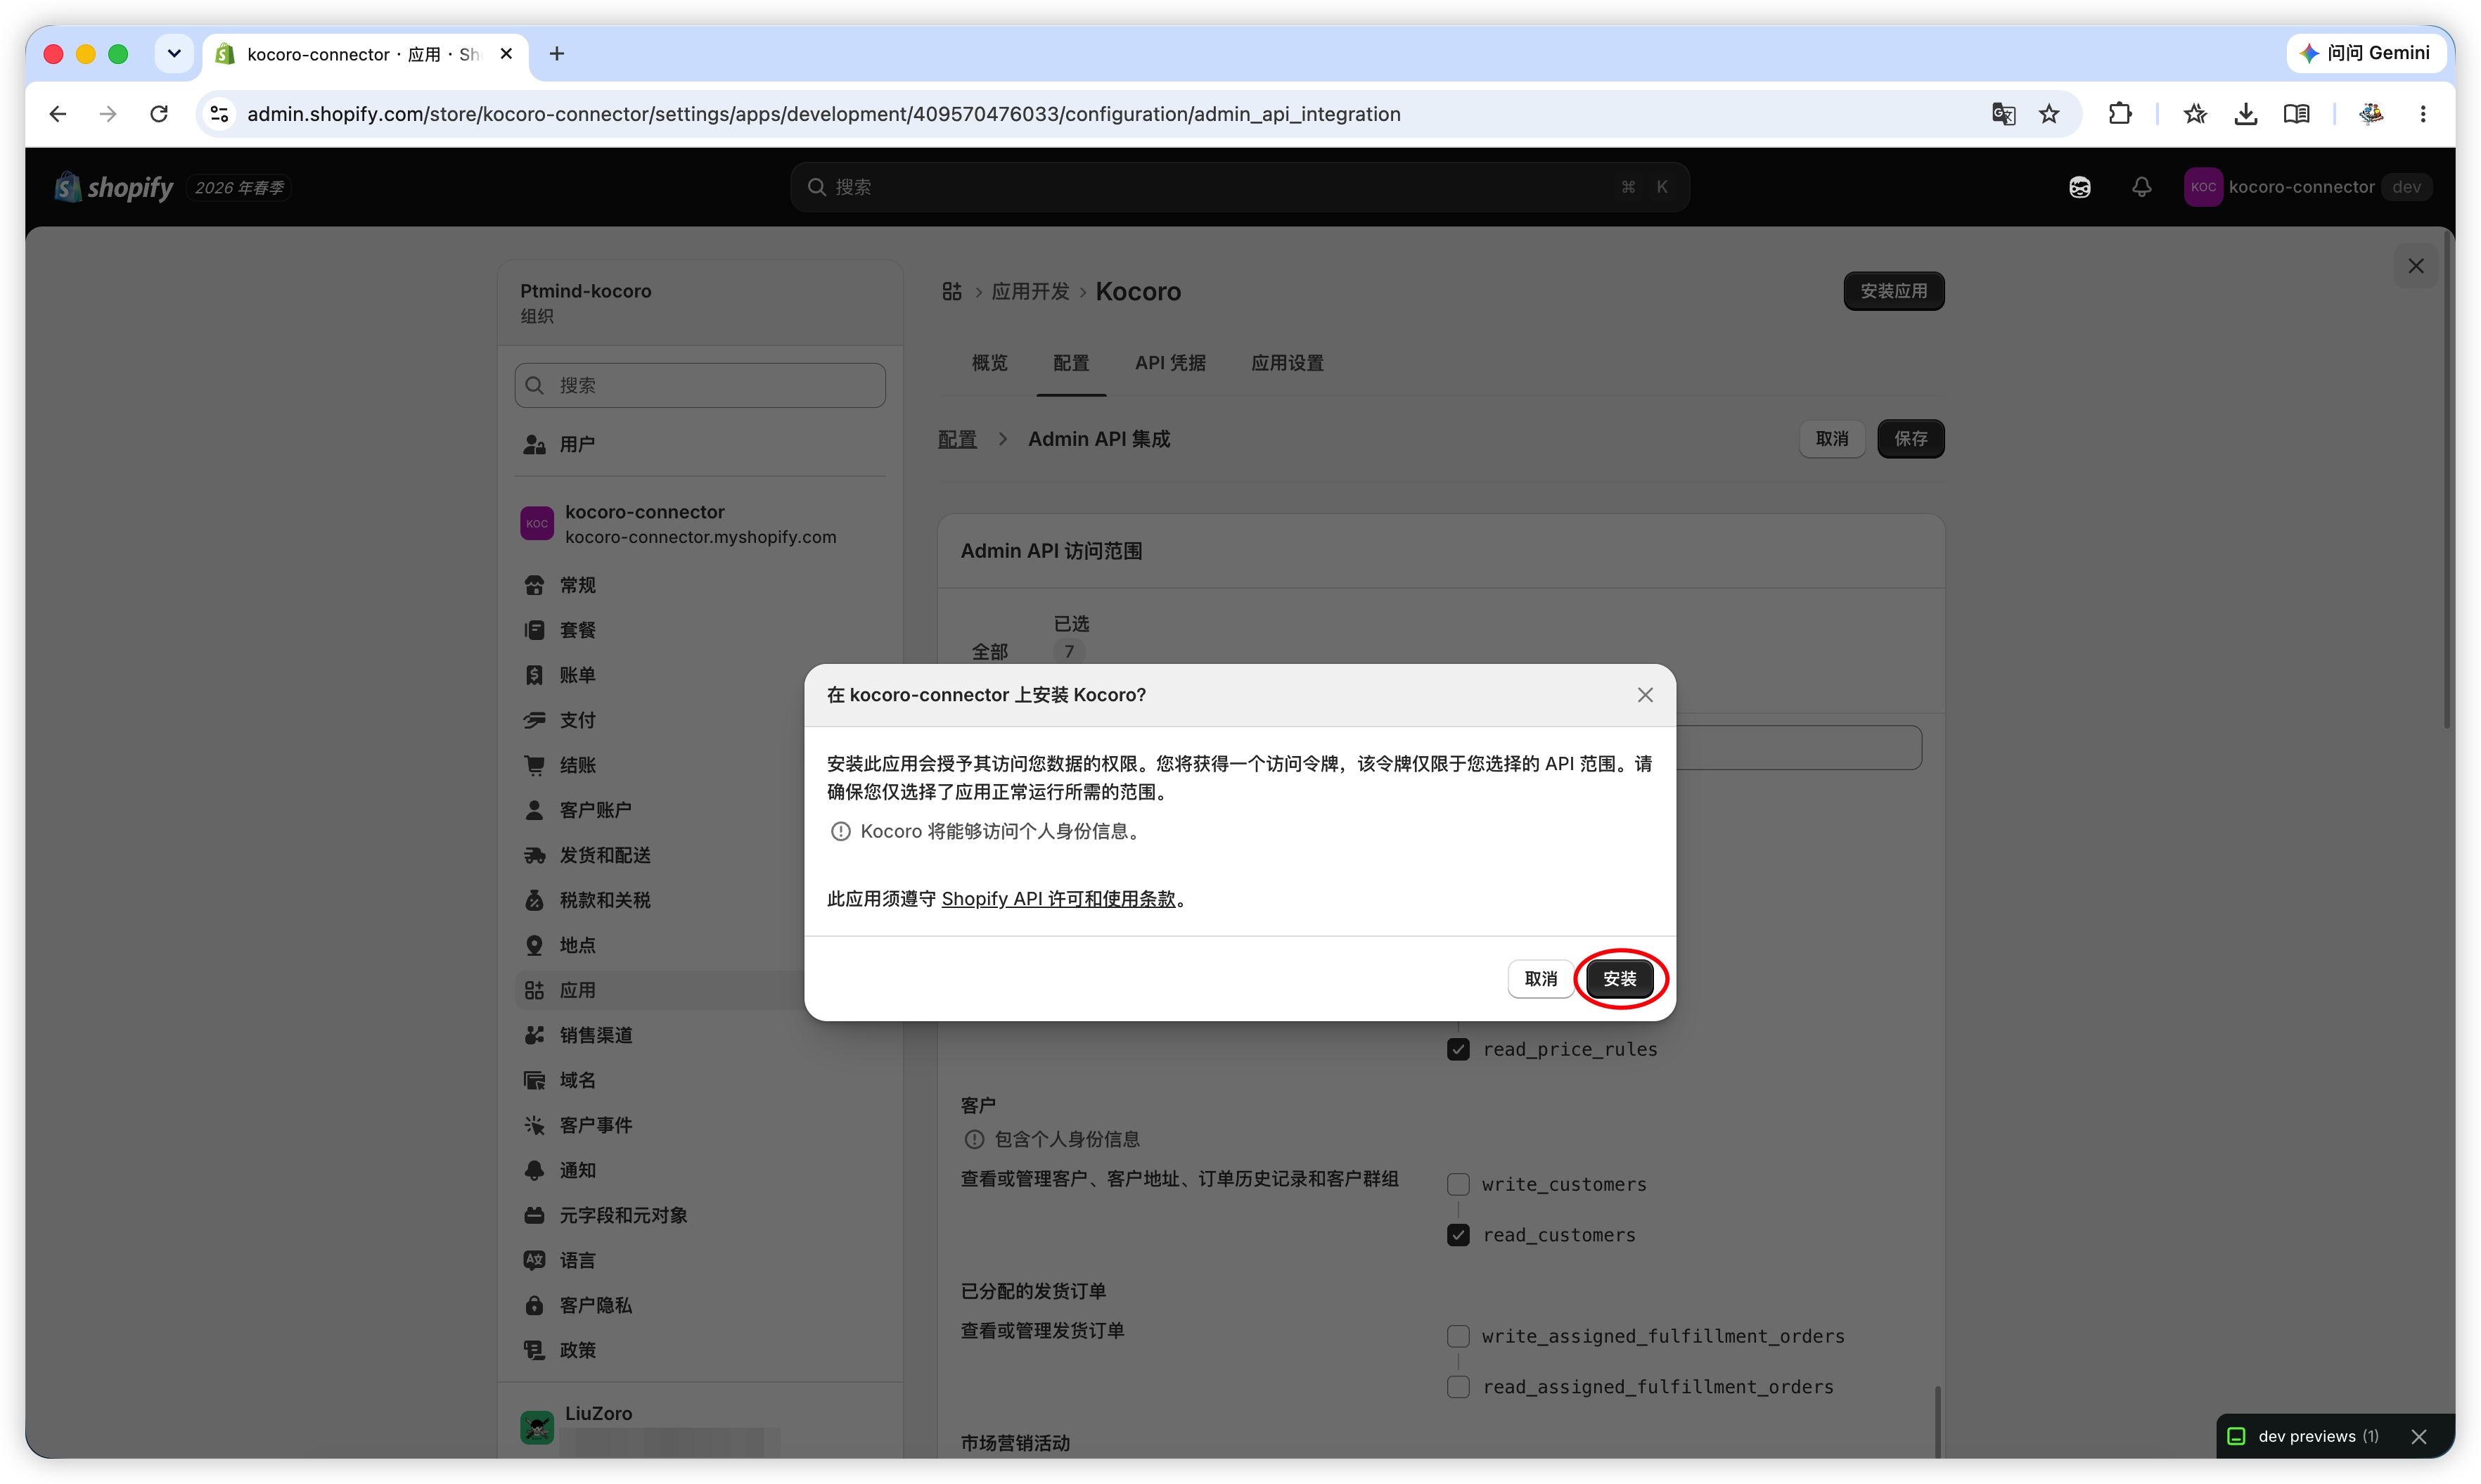
Task: Open a new browser tab
Action: point(557,54)
